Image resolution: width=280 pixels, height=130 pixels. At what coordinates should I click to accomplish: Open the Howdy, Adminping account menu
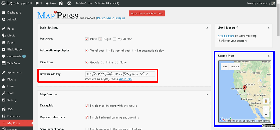click(x=261, y=3)
